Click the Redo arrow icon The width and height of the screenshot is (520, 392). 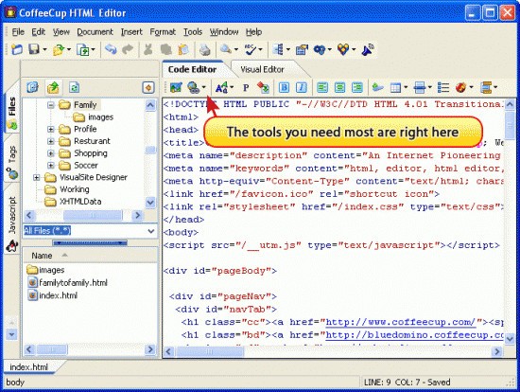[128, 50]
